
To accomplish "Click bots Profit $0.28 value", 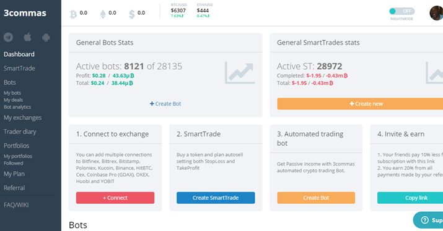I will tap(99, 76).
